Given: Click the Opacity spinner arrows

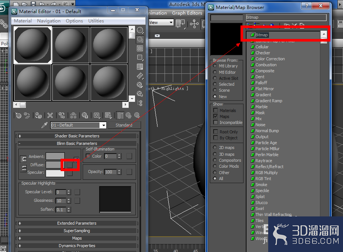Looking at the screenshot, I should (119, 172).
